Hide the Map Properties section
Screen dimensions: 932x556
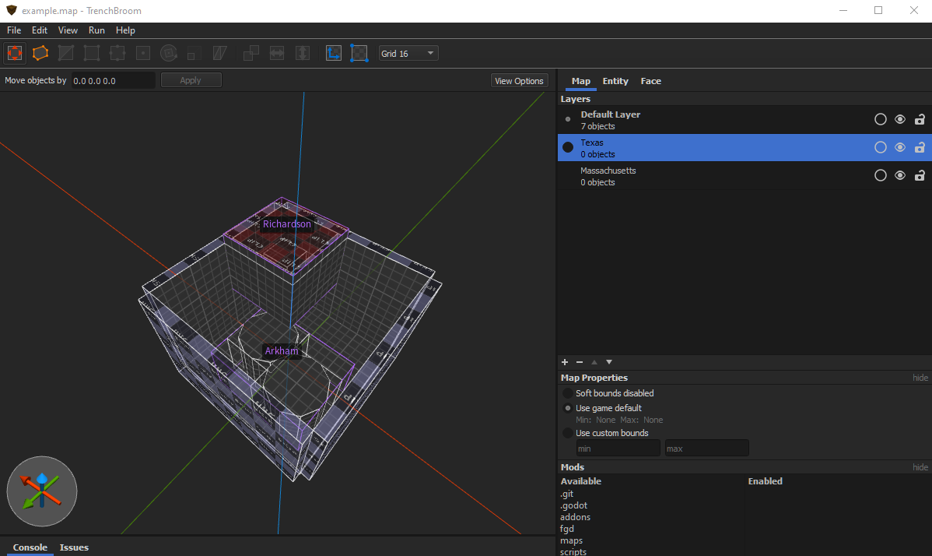tap(919, 378)
